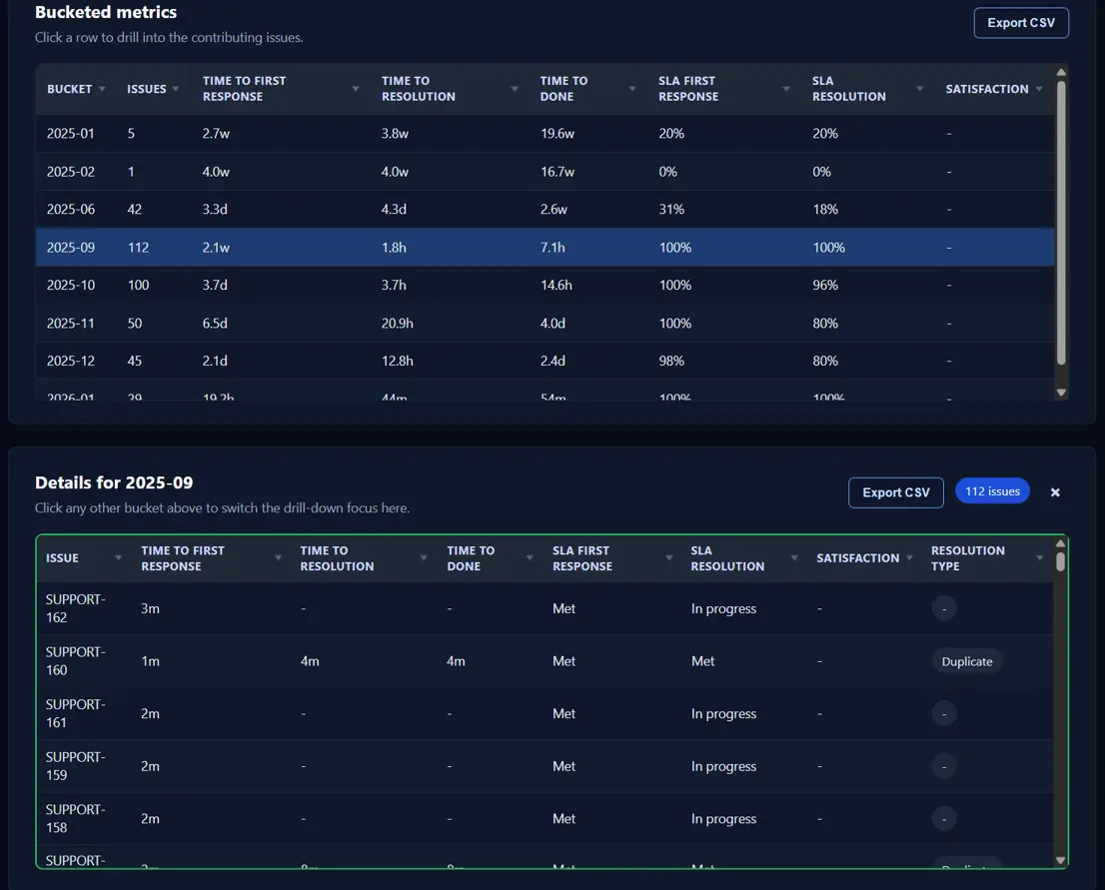Click Export CSV for Bucketed metrics
The image size is (1105, 890).
(x=1021, y=22)
